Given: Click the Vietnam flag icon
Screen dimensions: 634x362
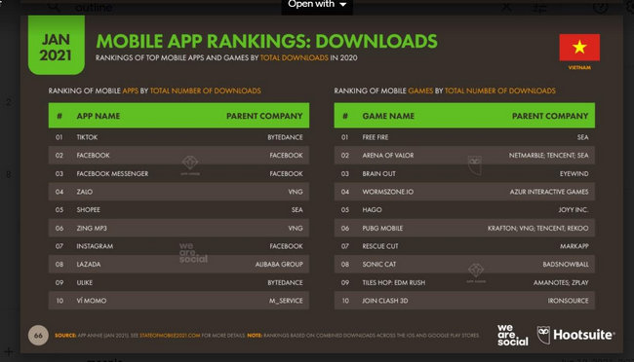Looking at the screenshot, I should (579, 48).
